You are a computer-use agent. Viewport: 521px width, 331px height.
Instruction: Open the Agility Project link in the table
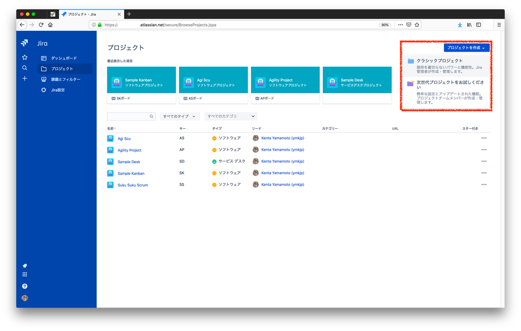click(129, 151)
